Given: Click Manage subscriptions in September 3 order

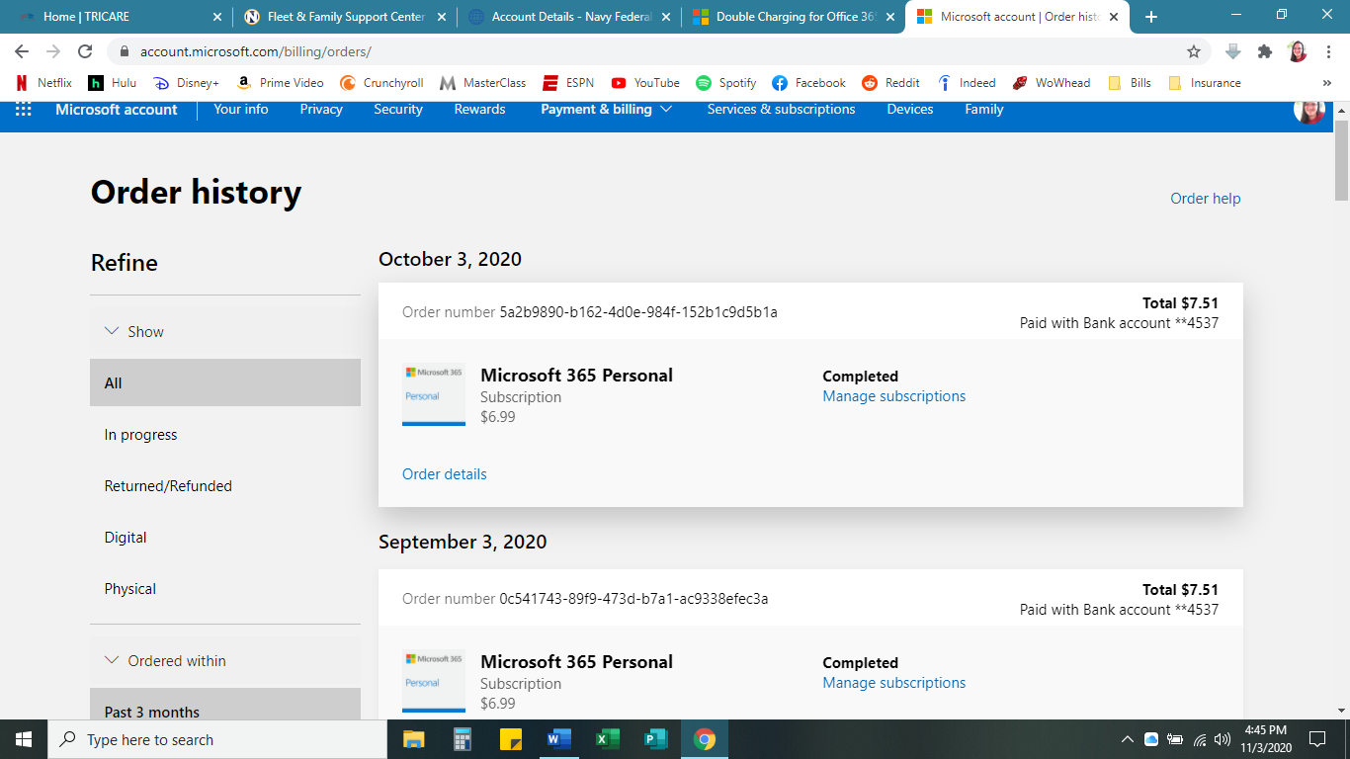Looking at the screenshot, I should [894, 683].
